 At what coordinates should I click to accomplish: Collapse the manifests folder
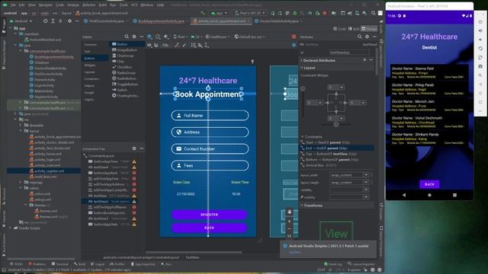[x=15, y=33]
